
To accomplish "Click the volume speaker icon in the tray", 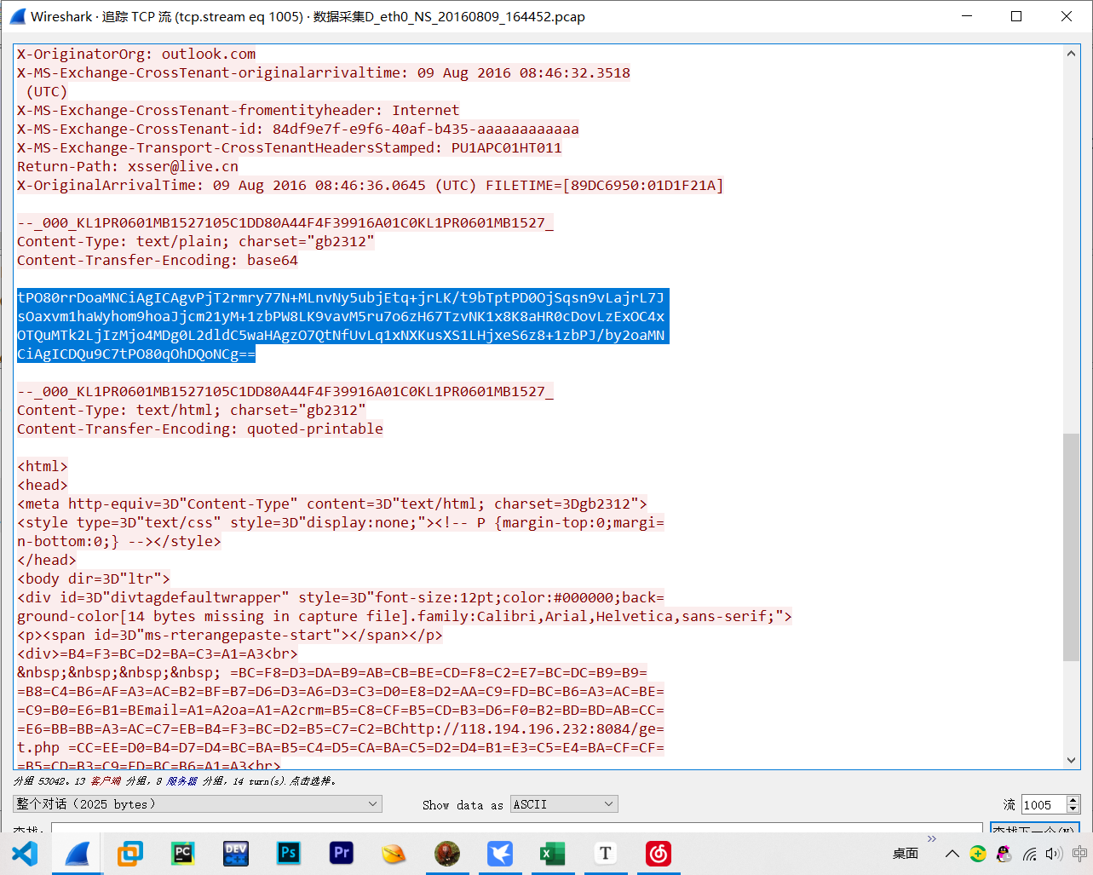I will (x=1054, y=854).
